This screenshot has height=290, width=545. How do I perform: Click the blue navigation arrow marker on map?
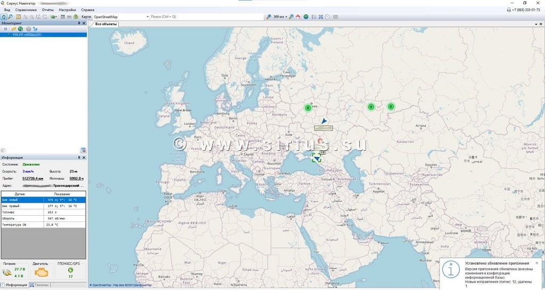324,121
